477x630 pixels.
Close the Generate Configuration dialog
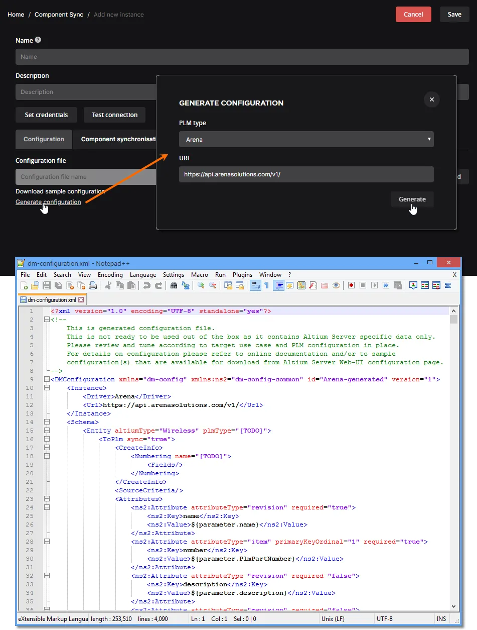point(432,99)
